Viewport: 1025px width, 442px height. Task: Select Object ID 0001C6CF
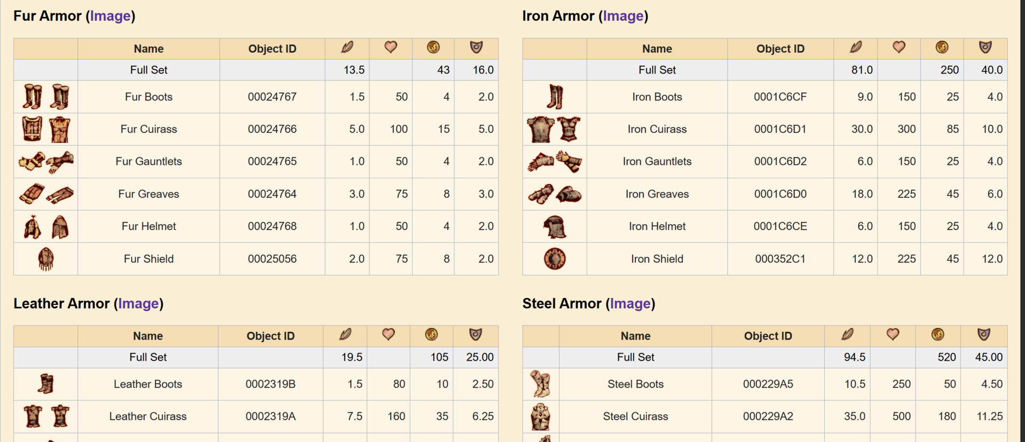tap(780, 97)
